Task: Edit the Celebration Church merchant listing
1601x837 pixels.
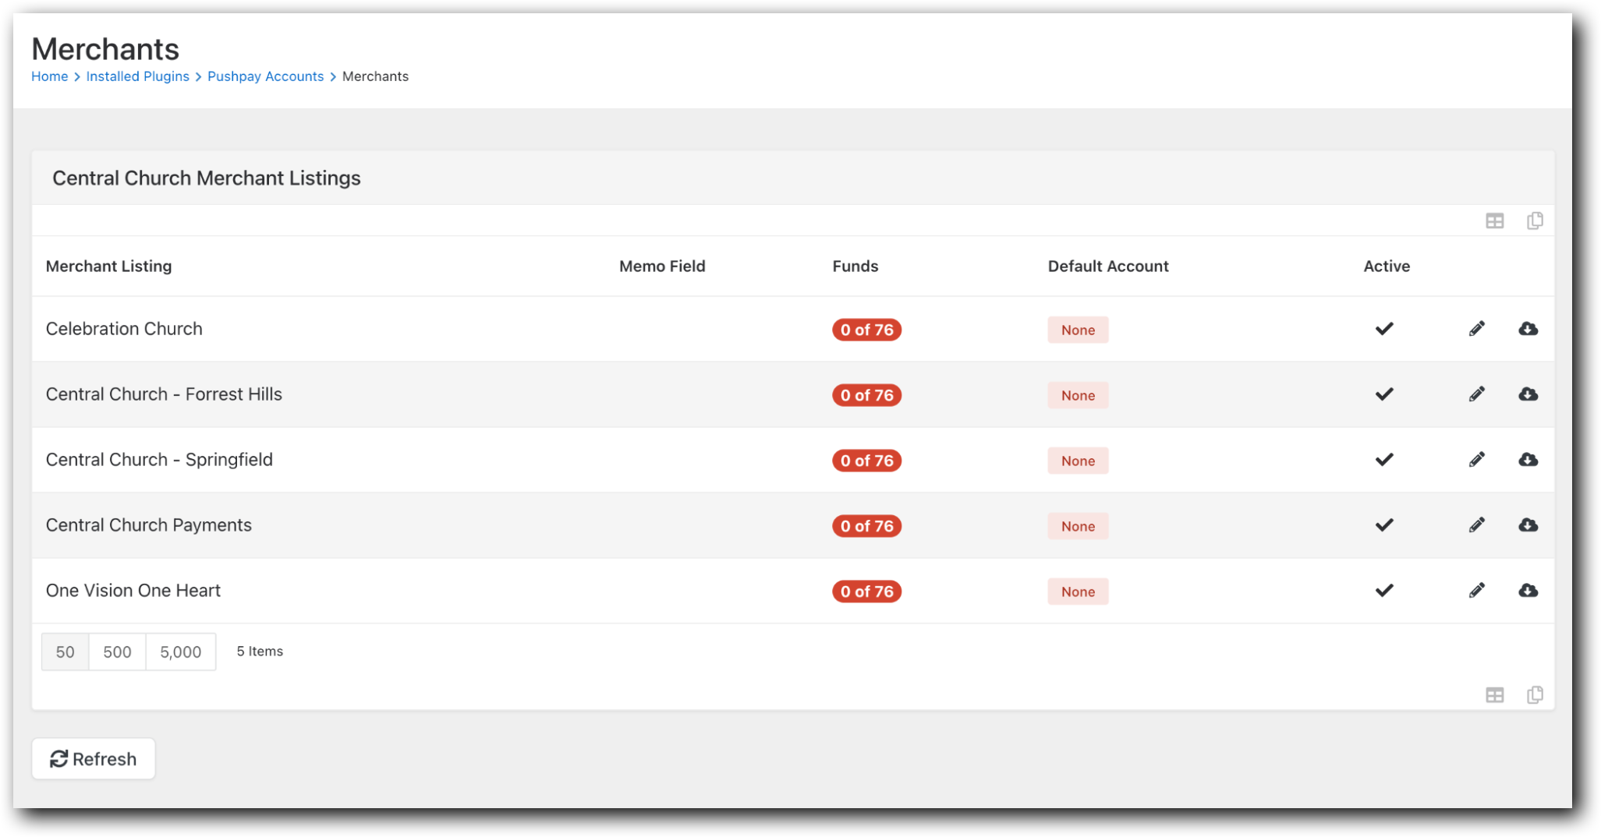Action: (x=1476, y=328)
